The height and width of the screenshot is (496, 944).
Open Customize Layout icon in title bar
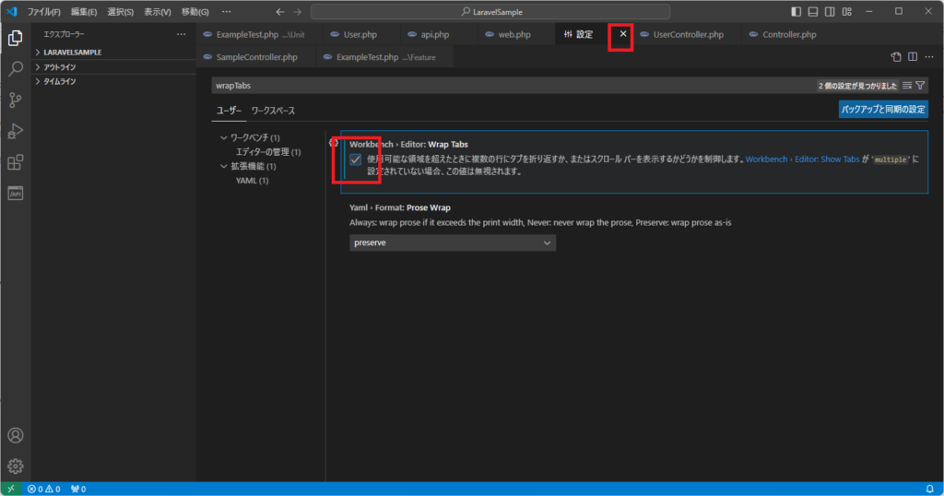847,11
